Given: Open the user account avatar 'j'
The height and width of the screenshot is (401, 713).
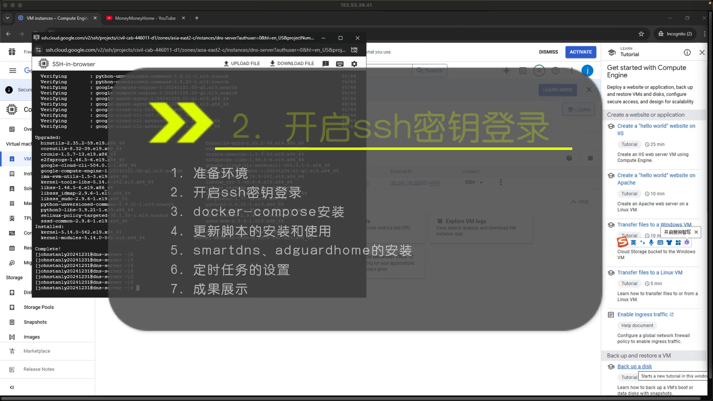Looking at the screenshot, I should click(x=587, y=71).
